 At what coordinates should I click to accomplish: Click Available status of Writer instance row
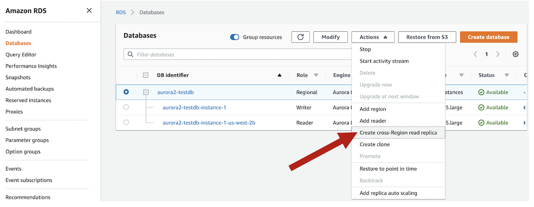493,107
